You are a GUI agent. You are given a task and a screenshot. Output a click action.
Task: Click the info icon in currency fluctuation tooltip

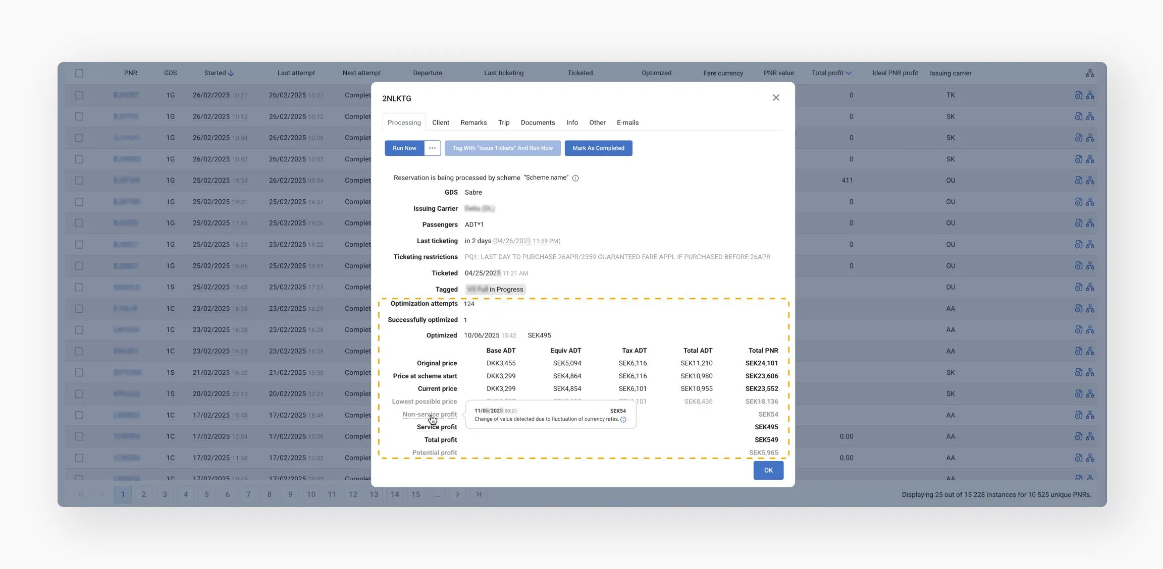(623, 420)
